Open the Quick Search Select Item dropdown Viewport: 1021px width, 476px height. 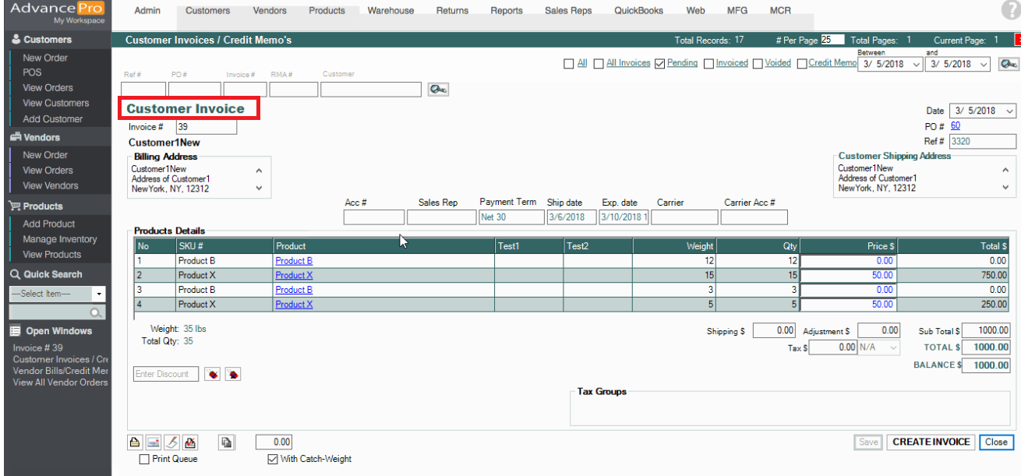click(x=99, y=294)
